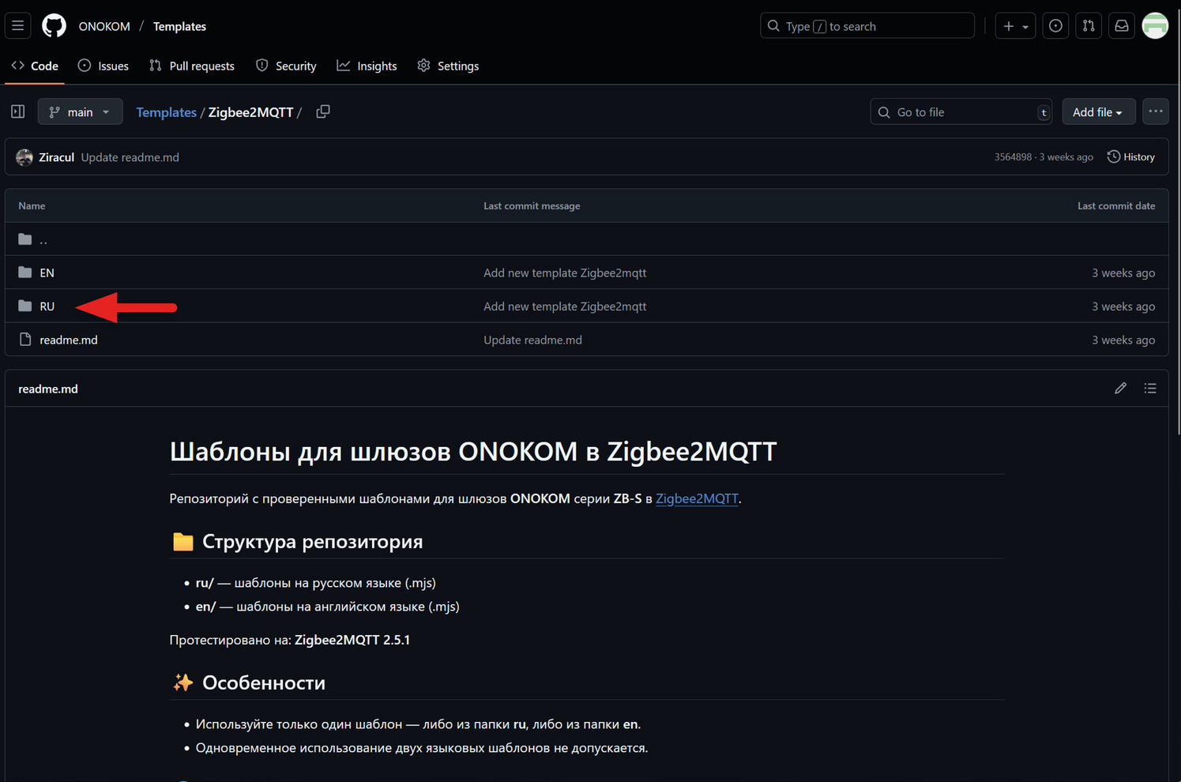1181x782 pixels.
Task: Click the Zigbee2MQTT hyperlink in readme
Action: point(696,498)
